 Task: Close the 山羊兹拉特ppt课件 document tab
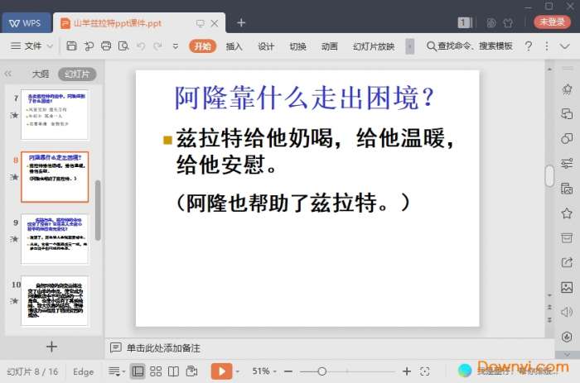pos(215,23)
